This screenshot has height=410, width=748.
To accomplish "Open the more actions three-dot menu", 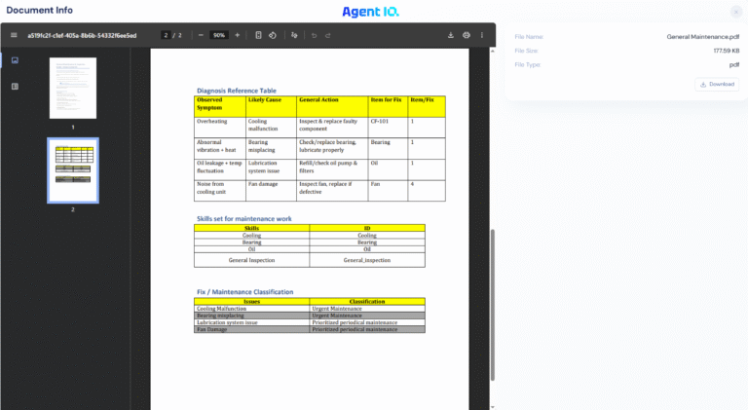I will click(482, 35).
